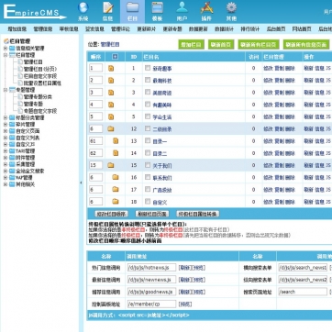The image size is (332, 332).
Task: Check the checkbox for row ID 1
Action: pyautogui.click(x=148, y=68)
